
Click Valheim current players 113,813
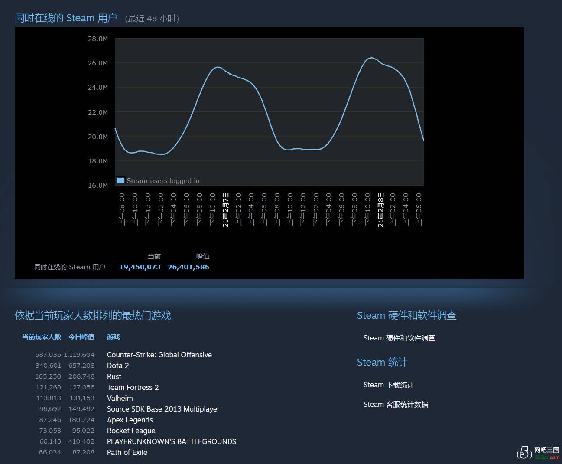click(x=49, y=398)
